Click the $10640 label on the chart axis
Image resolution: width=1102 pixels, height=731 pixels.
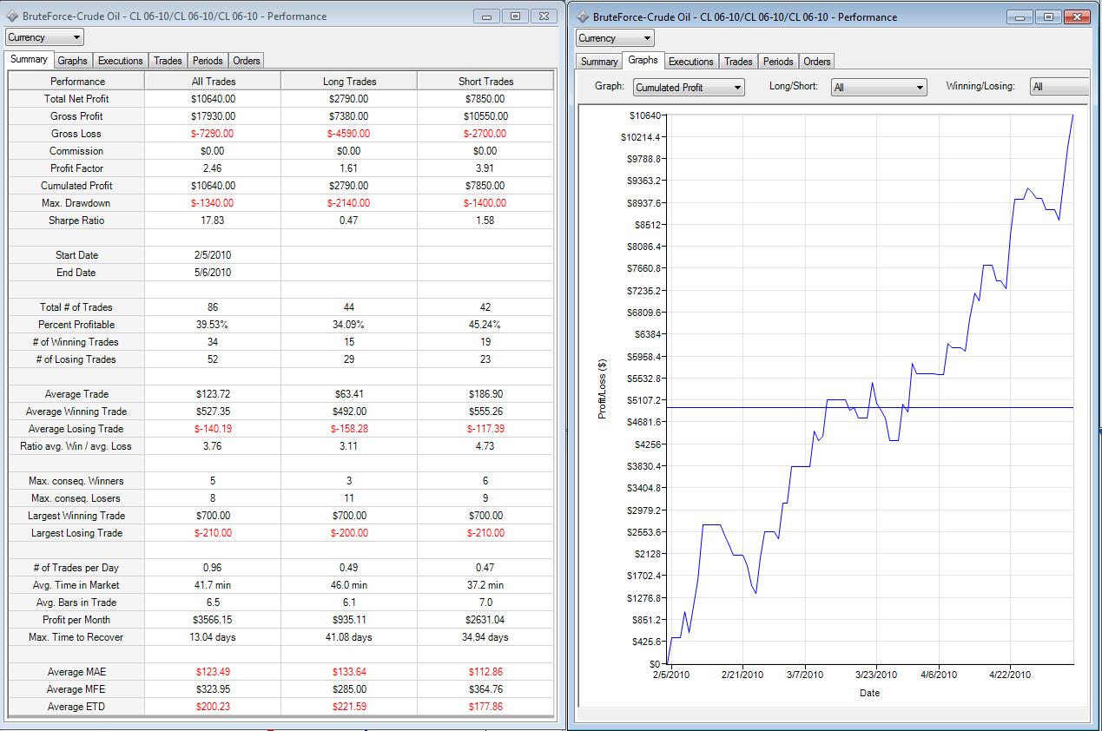point(647,115)
